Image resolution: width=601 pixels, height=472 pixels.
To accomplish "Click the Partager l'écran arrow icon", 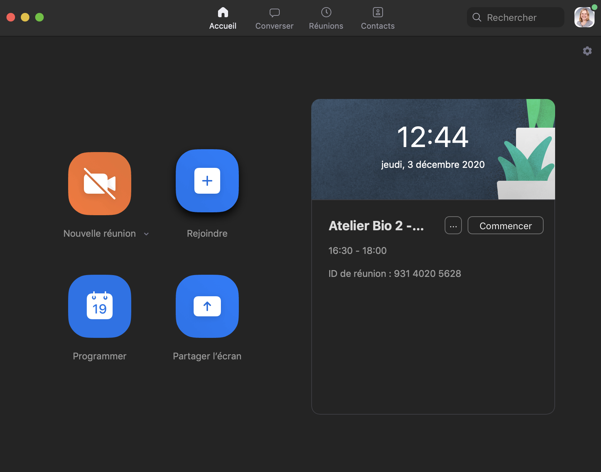I will coord(207,306).
